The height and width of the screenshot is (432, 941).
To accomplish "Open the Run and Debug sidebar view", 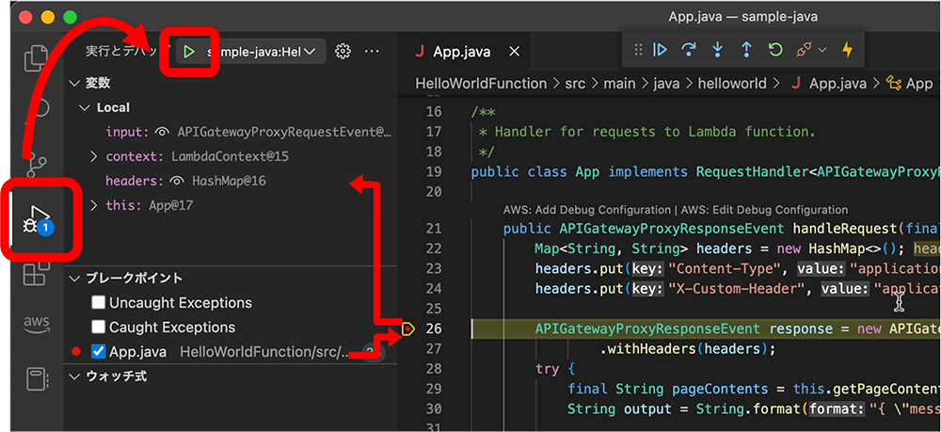I will (x=36, y=219).
